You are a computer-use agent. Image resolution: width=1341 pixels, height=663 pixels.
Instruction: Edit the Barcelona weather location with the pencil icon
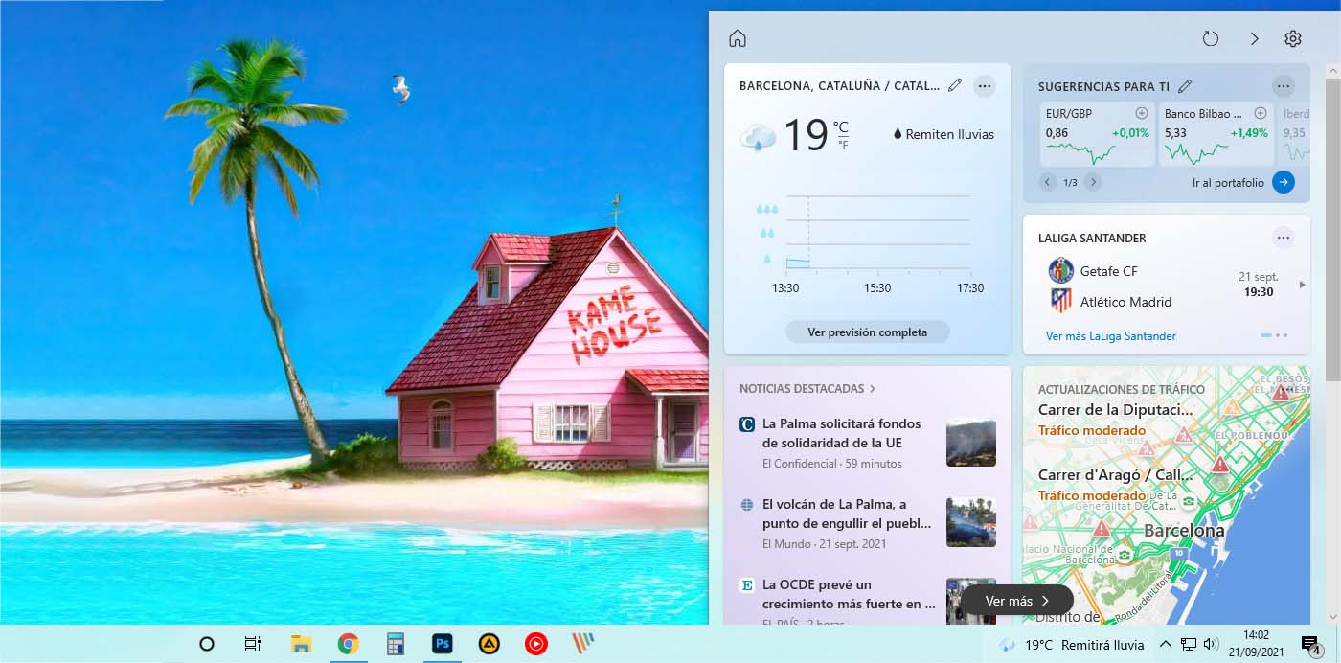954,85
